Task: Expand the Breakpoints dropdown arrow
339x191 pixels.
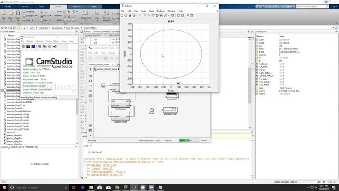Action: click(x=86, y=20)
